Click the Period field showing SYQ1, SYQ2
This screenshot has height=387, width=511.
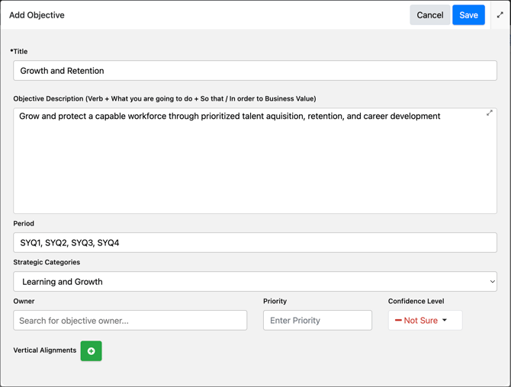tap(255, 243)
